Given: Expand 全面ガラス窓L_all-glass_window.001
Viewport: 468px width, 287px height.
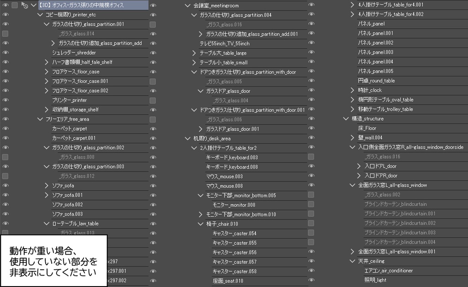Looking at the screenshot, I should tap(352, 251).
